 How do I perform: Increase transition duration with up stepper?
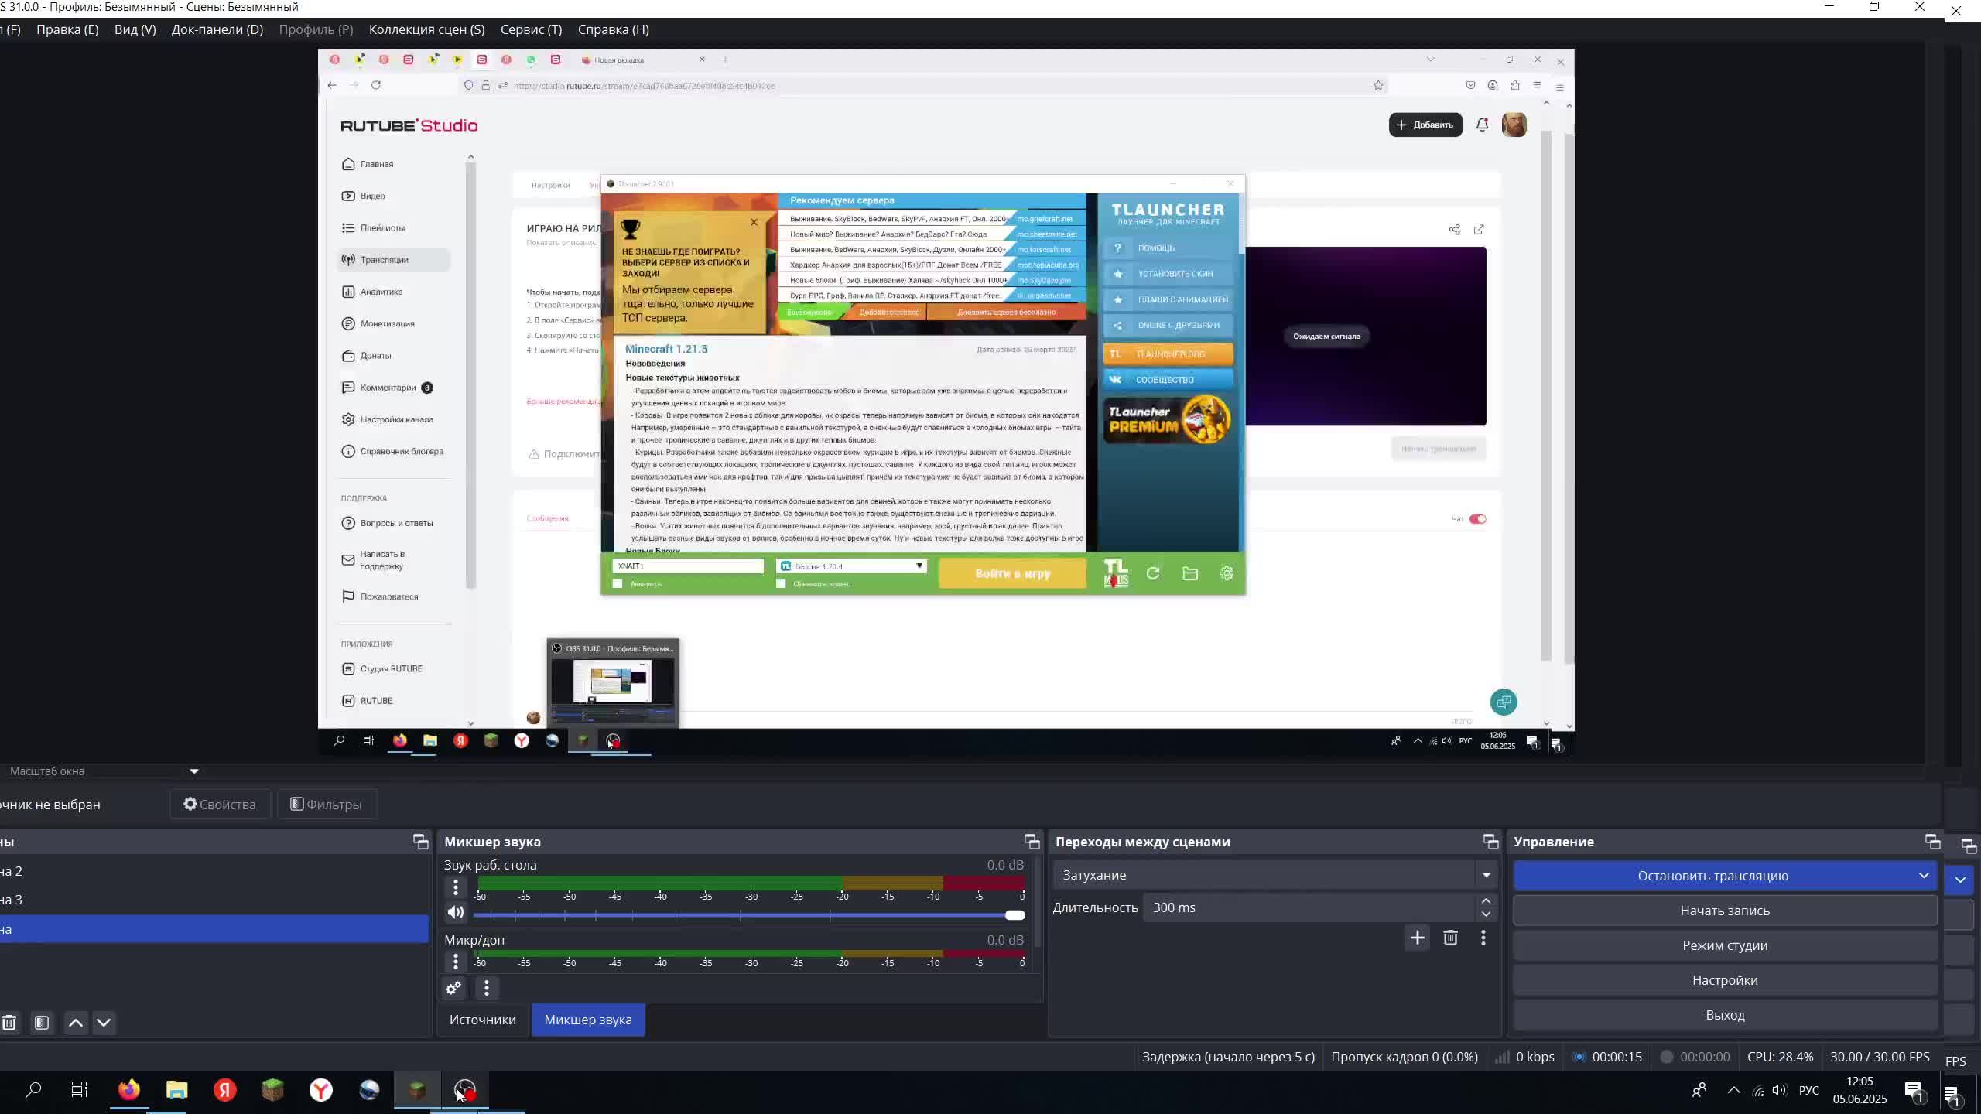pos(1486,901)
